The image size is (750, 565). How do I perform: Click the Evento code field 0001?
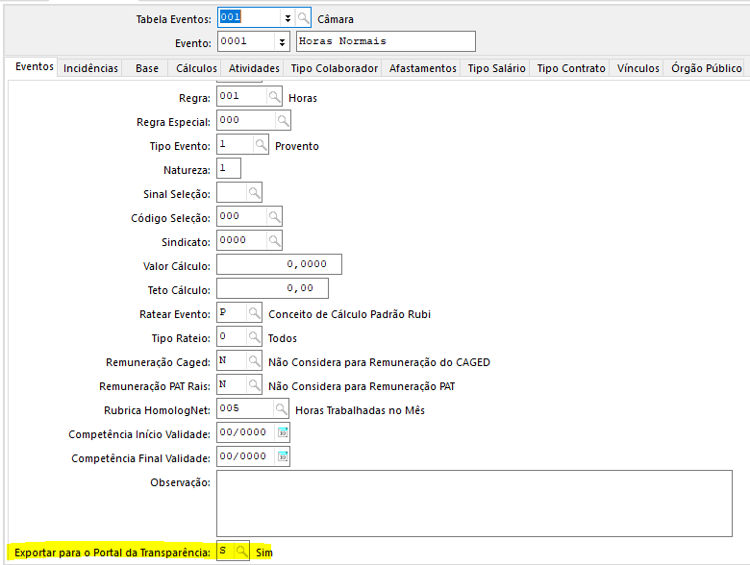[x=246, y=42]
